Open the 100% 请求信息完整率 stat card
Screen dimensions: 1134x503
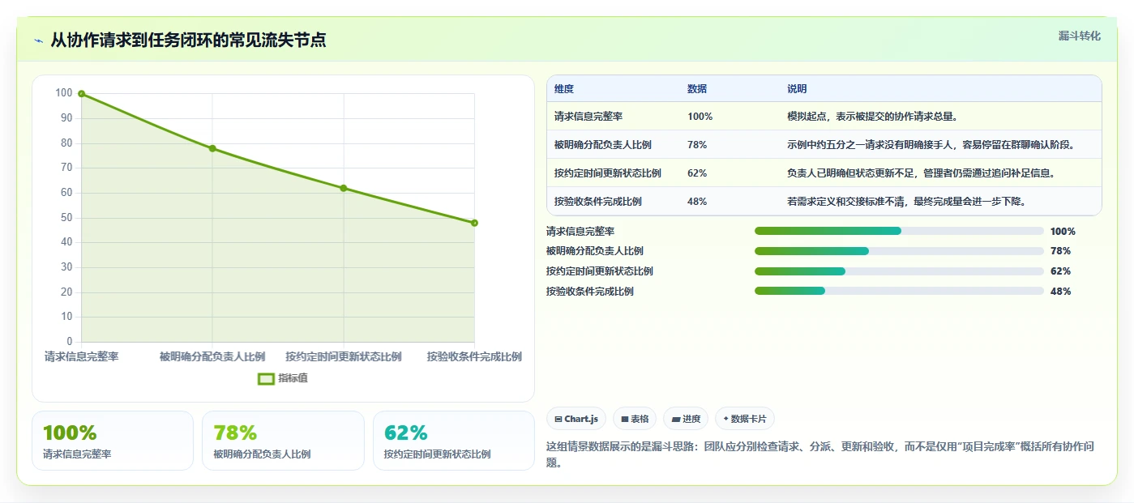point(113,441)
